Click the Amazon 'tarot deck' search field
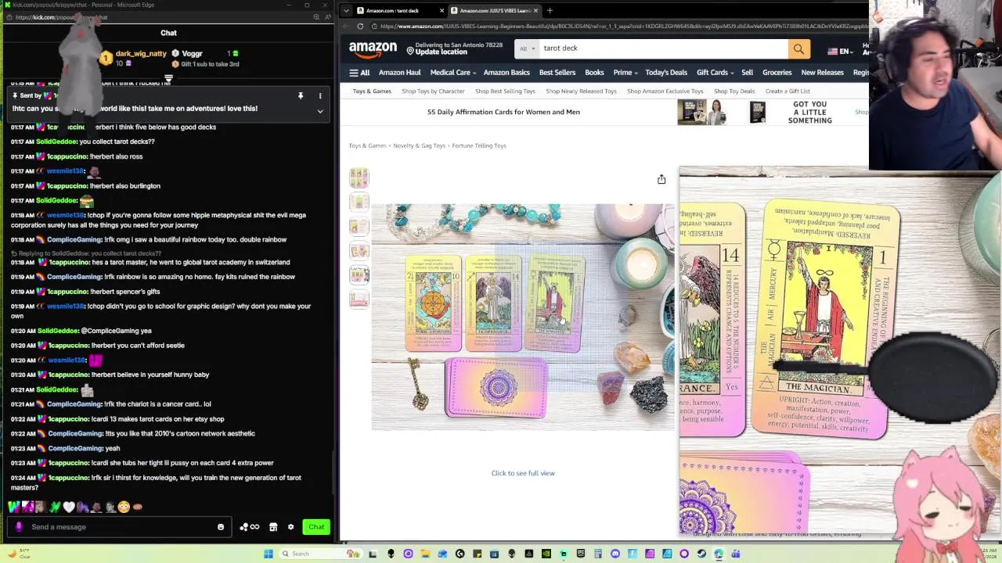Image resolution: width=1002 pixels, height=563 pixels. 664,48
